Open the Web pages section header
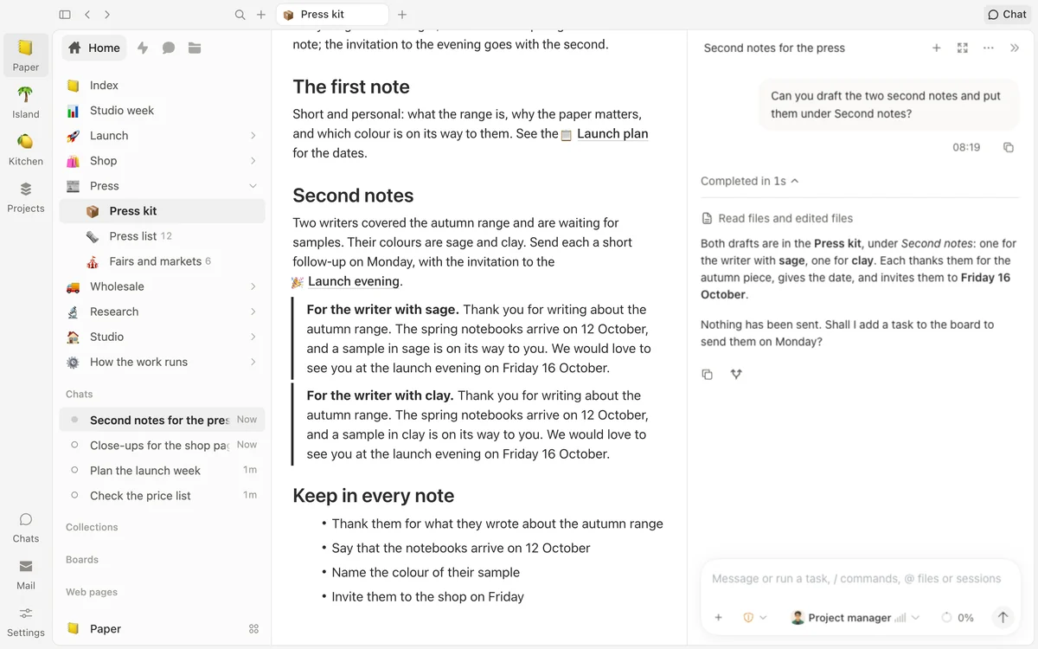Image resolution: width=1038 pixels, height=649 pixels. coord(92,592)
